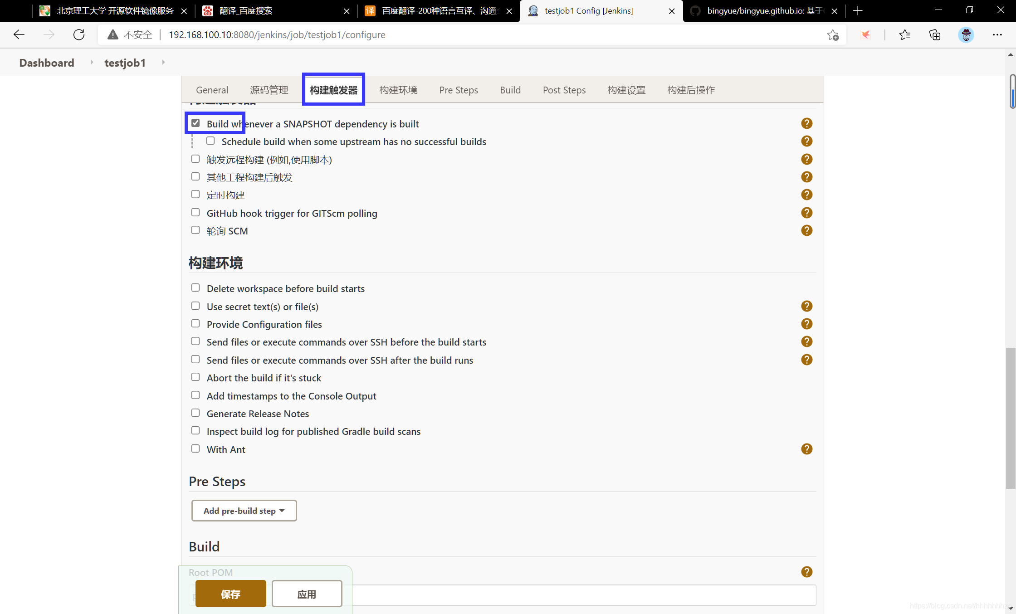Switch to 百度翻译 browser tab
This screenshot has height=614, width=1016.
439,11
